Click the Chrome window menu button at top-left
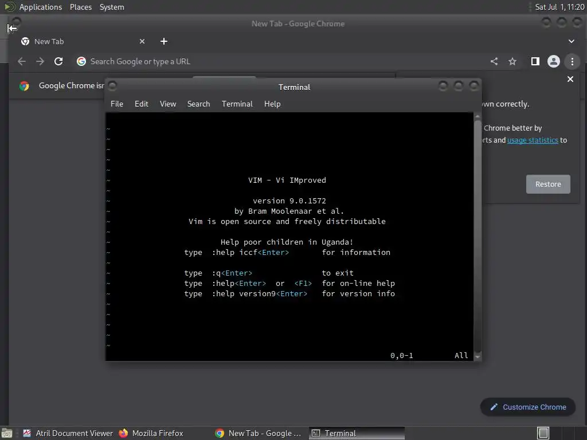 [x=16, y=22]
